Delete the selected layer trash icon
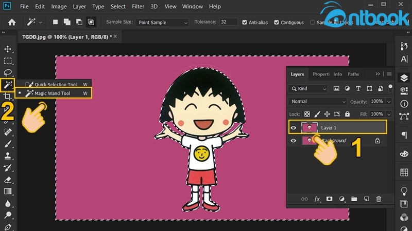This screenshot has width=412, height=231. tap(379, 199)
